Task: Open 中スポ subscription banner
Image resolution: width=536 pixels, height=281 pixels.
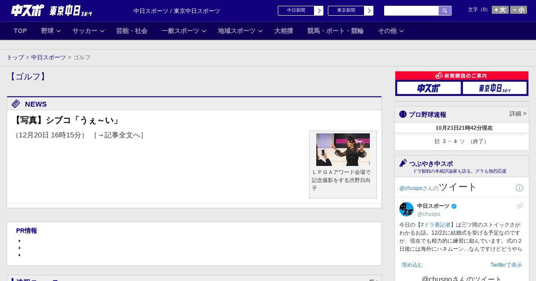Action: (429, 88)
